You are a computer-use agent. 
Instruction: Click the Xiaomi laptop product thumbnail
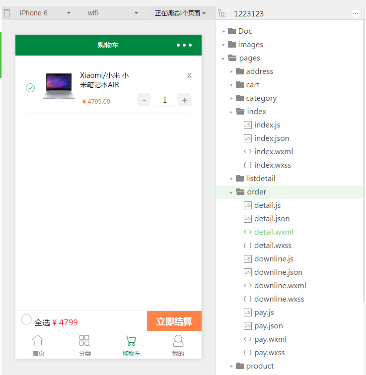tap(59, 86)
